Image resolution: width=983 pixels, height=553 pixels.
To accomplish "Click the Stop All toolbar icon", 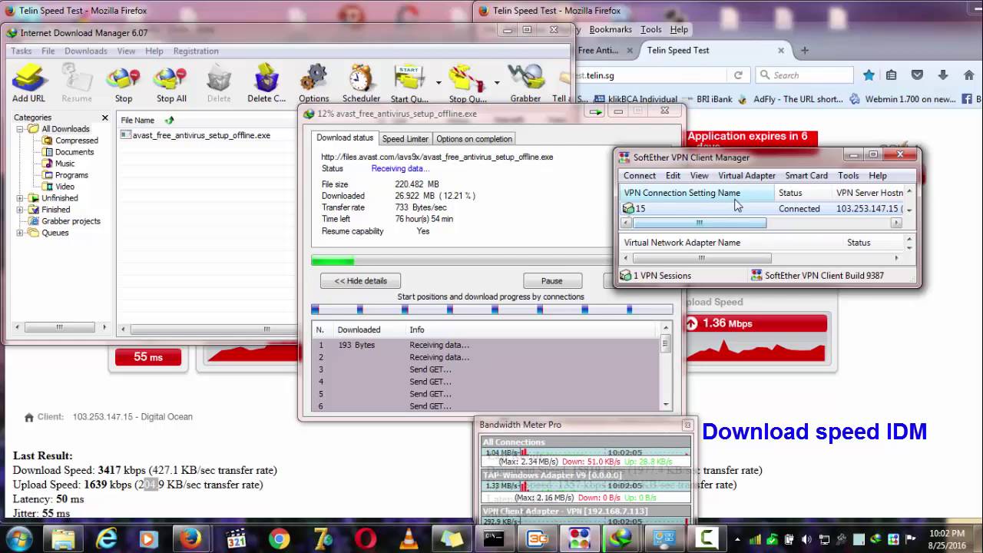I will click(x=171, y=83).
